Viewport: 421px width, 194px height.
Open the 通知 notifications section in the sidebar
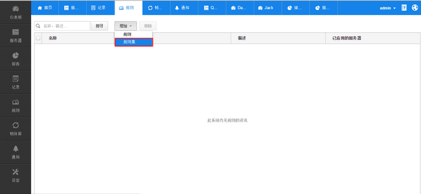point(16,152)
